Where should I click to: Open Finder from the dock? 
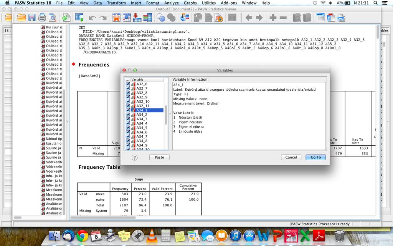pyautogui.click(x=54, y=236)
